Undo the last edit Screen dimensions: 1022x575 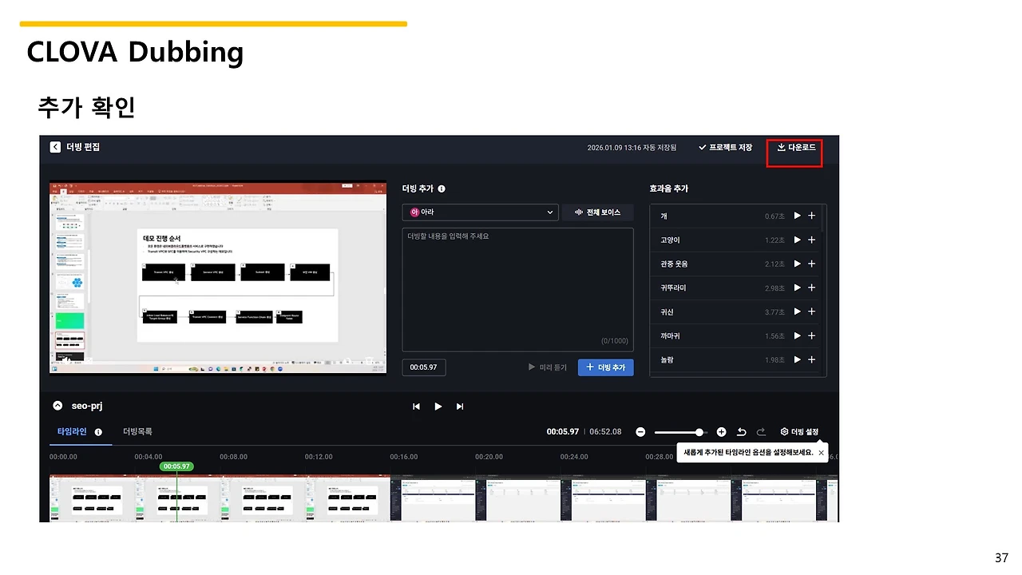click(741, 432)
